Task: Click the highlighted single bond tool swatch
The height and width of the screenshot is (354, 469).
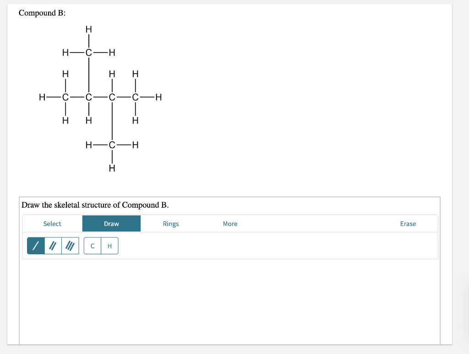Action: pos(36,246)
